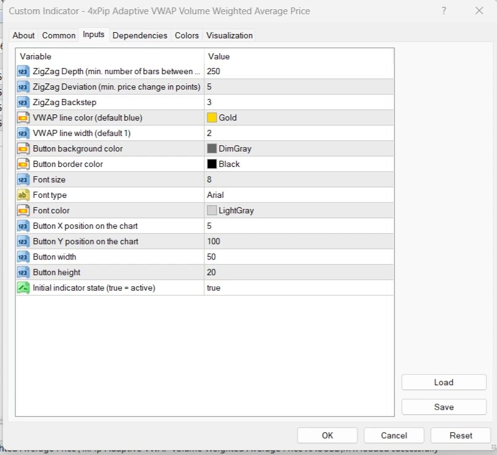Viewport: 497px width, 455px height.
Task: Open the Dependencies tab
Action: [140, 36]
